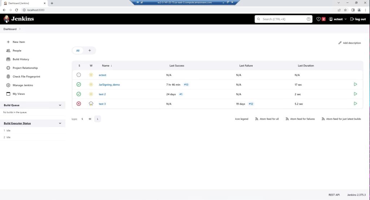Collapse the Build Queue panel
Screen dimensions: 370x200
click(x=60, y=105)
